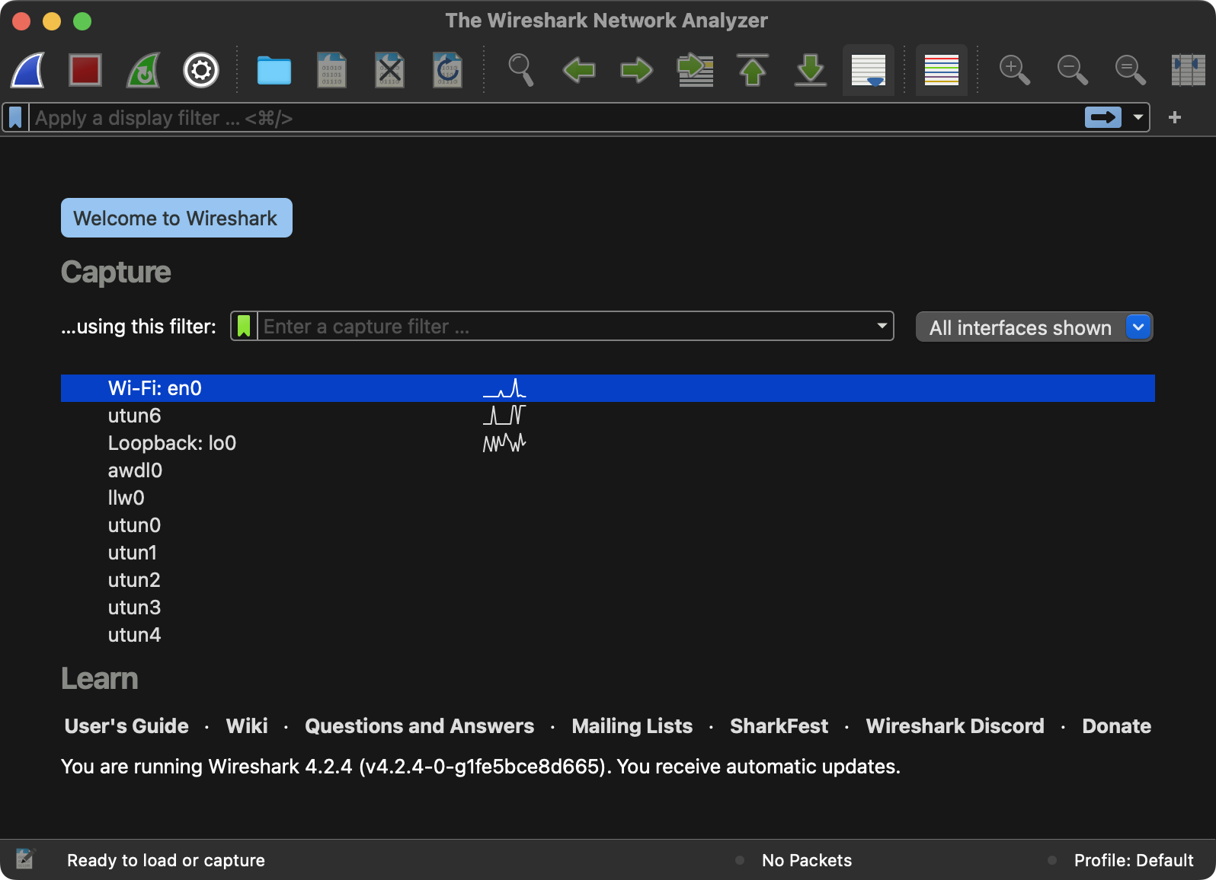Open a capture file folder icon
The image size is (1216, 880).
pos(274,71)
